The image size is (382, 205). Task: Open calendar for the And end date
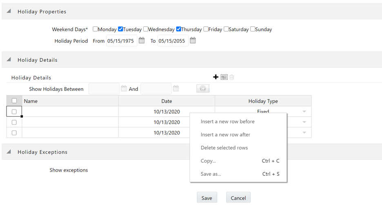pos(175,88)
